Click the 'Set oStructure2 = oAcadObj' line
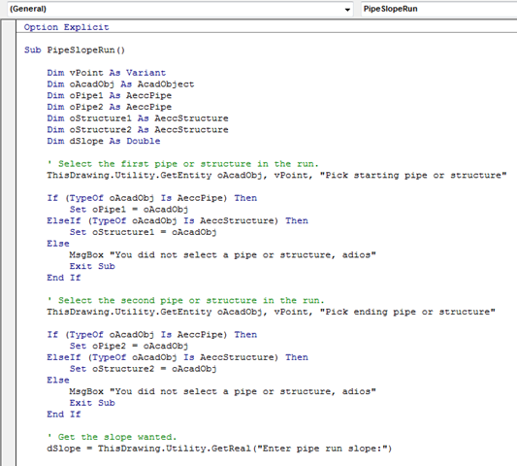 tap(144, 369)
